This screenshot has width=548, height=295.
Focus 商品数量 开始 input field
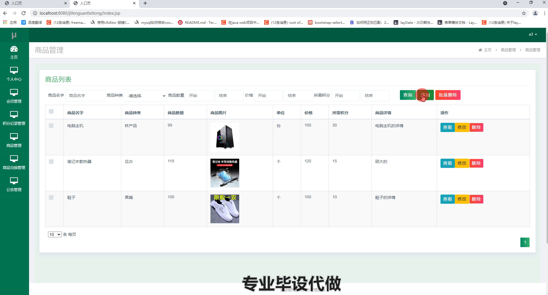point(200,96)
